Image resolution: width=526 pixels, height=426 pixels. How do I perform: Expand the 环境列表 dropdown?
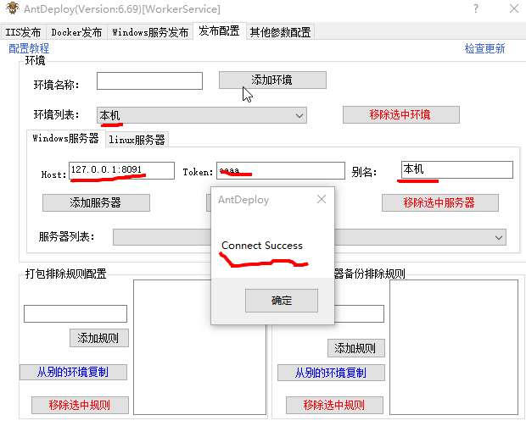tap(202, 115)
